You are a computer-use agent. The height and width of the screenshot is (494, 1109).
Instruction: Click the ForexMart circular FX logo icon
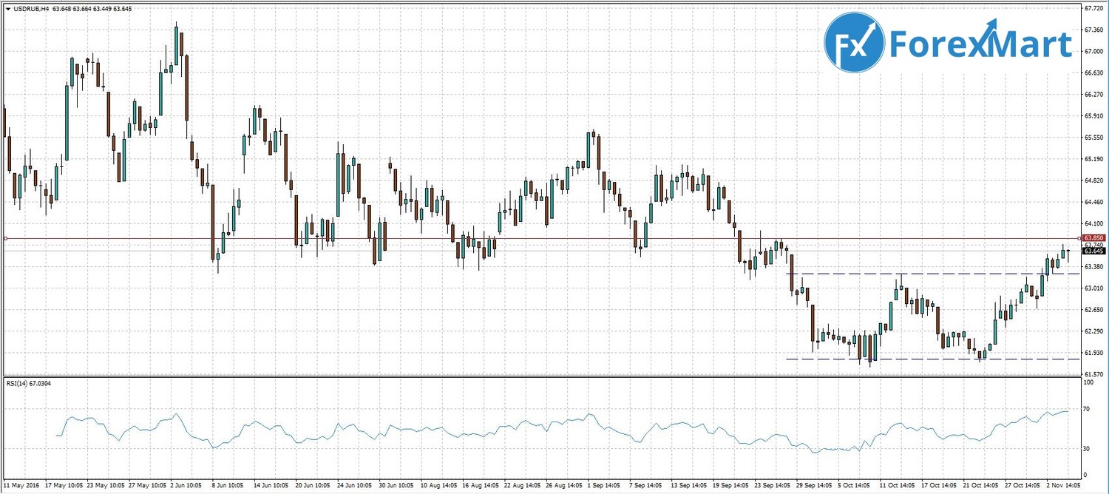pyautogui.click(x=854, y=43)
